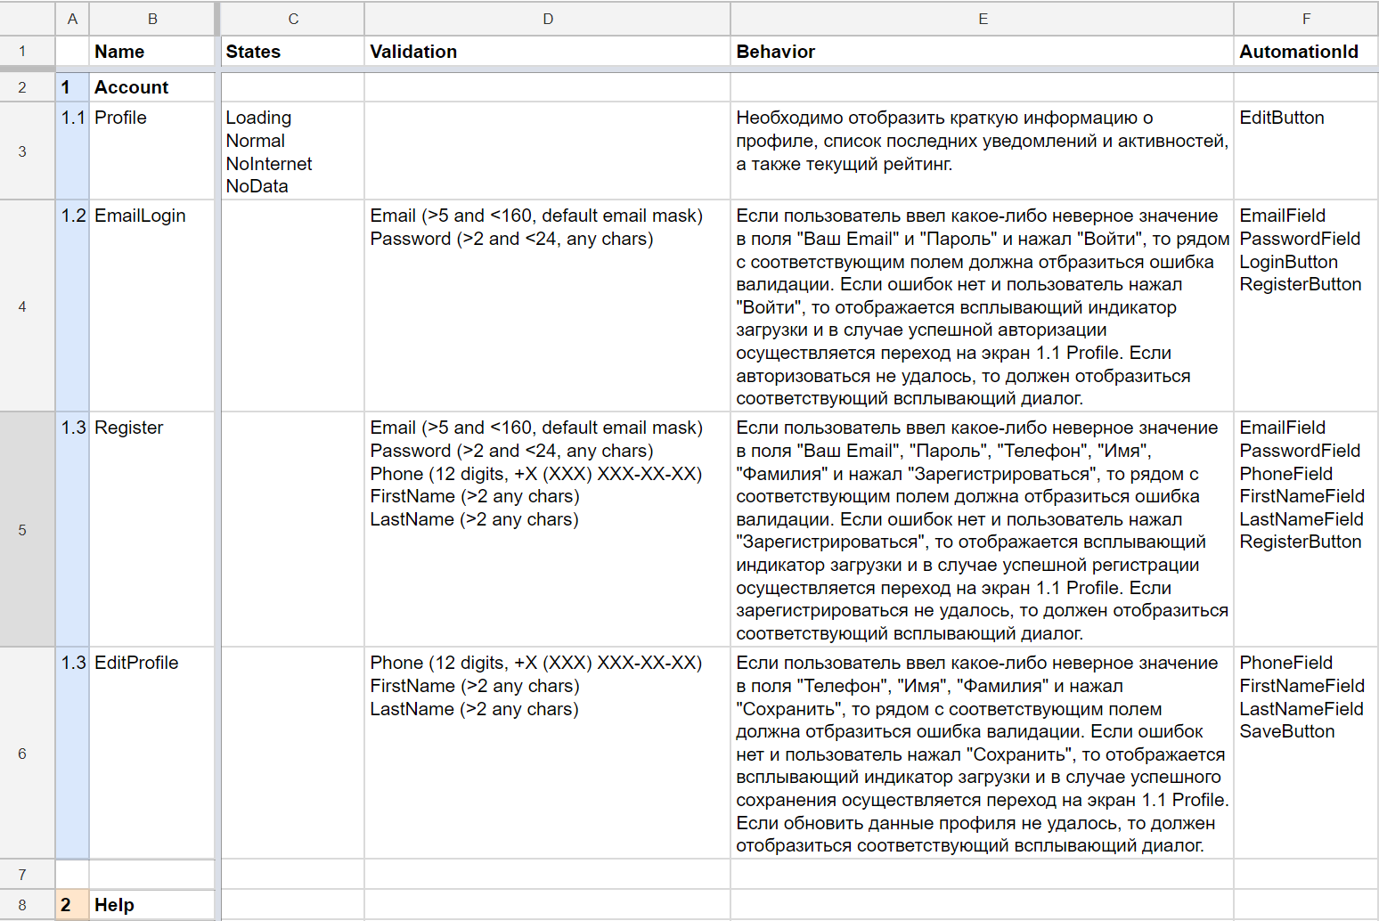This screenshot has width=1379, height=921.
Task: Click the 'Validation' header cell
Action: click(x=548, y=51)
